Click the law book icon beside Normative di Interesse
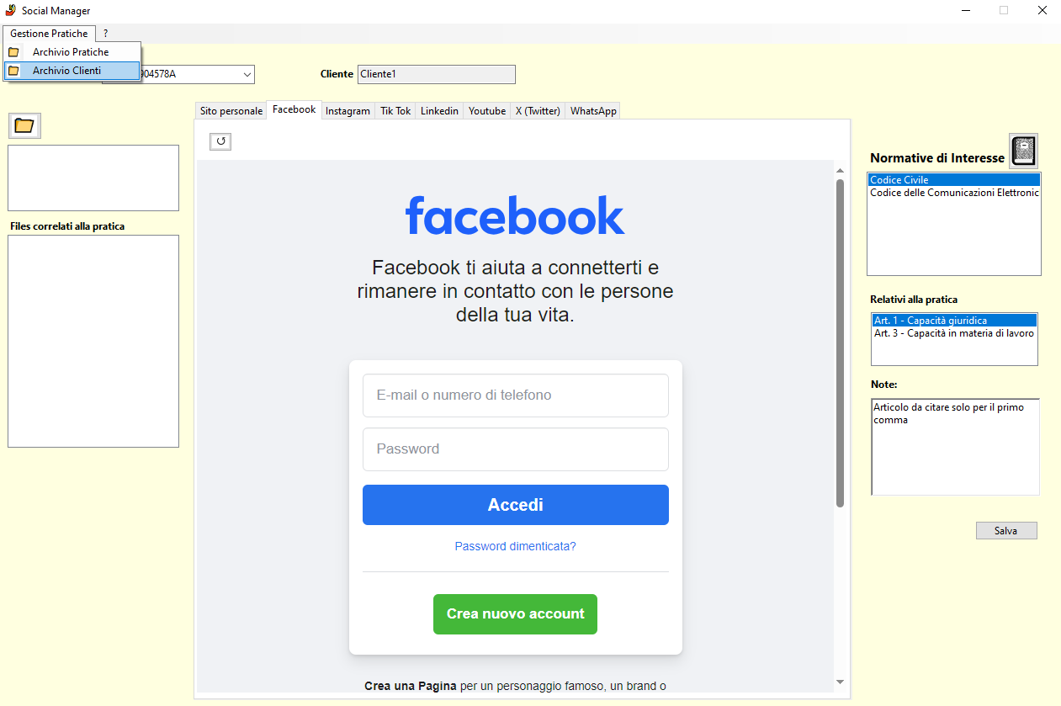1061x706 pixels. 1023,151
